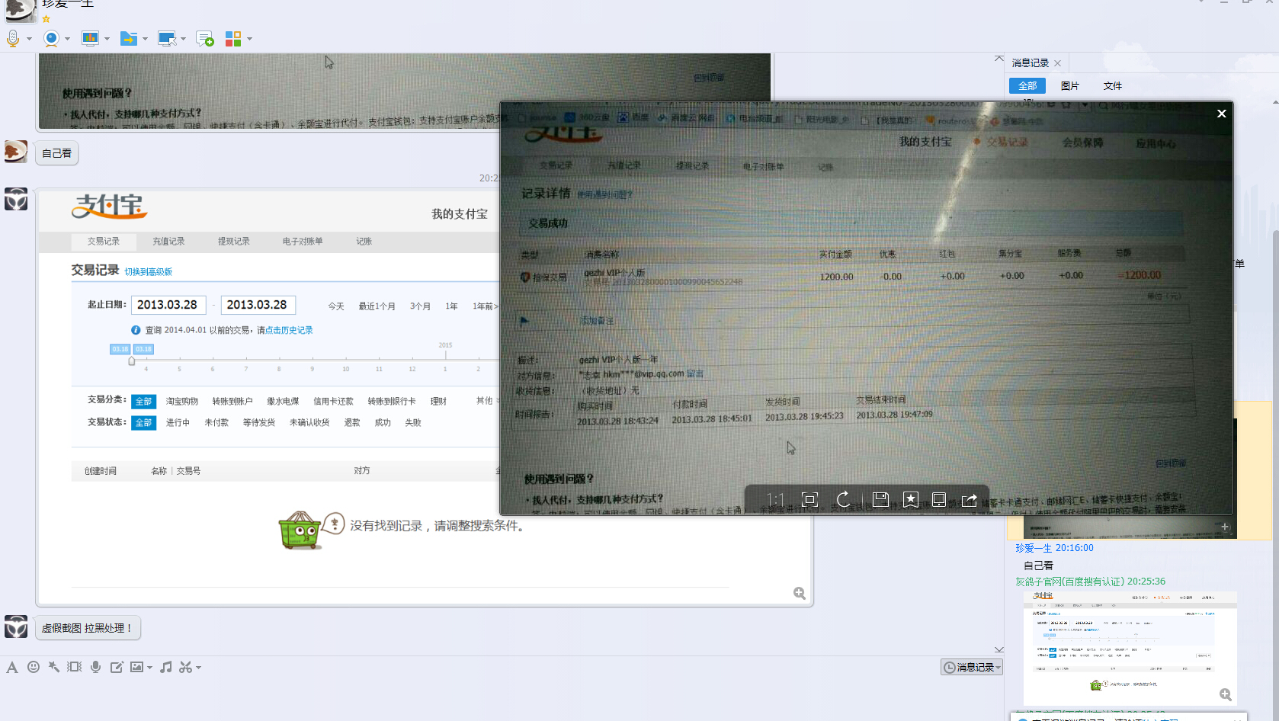Fit image to window in viewer
The image size is (1279, 721).
tap(809, 499)
